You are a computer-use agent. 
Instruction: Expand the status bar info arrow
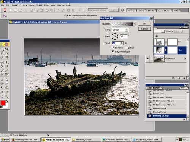point(48,135)
